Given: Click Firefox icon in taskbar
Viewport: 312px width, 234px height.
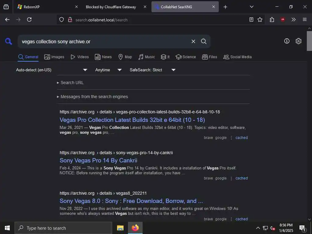Looking at the screenshot, I should coord(135,228).
